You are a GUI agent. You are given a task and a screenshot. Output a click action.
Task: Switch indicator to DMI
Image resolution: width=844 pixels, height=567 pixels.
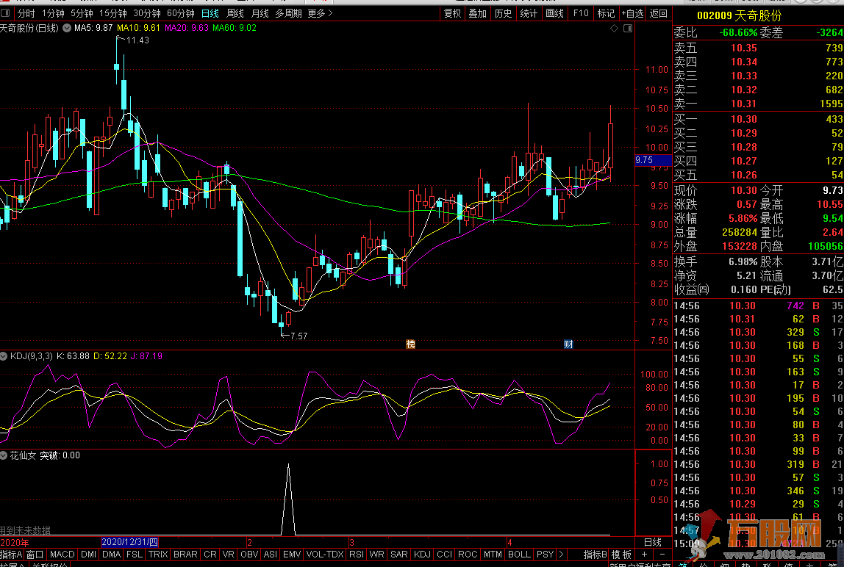[x=88, y=554]
